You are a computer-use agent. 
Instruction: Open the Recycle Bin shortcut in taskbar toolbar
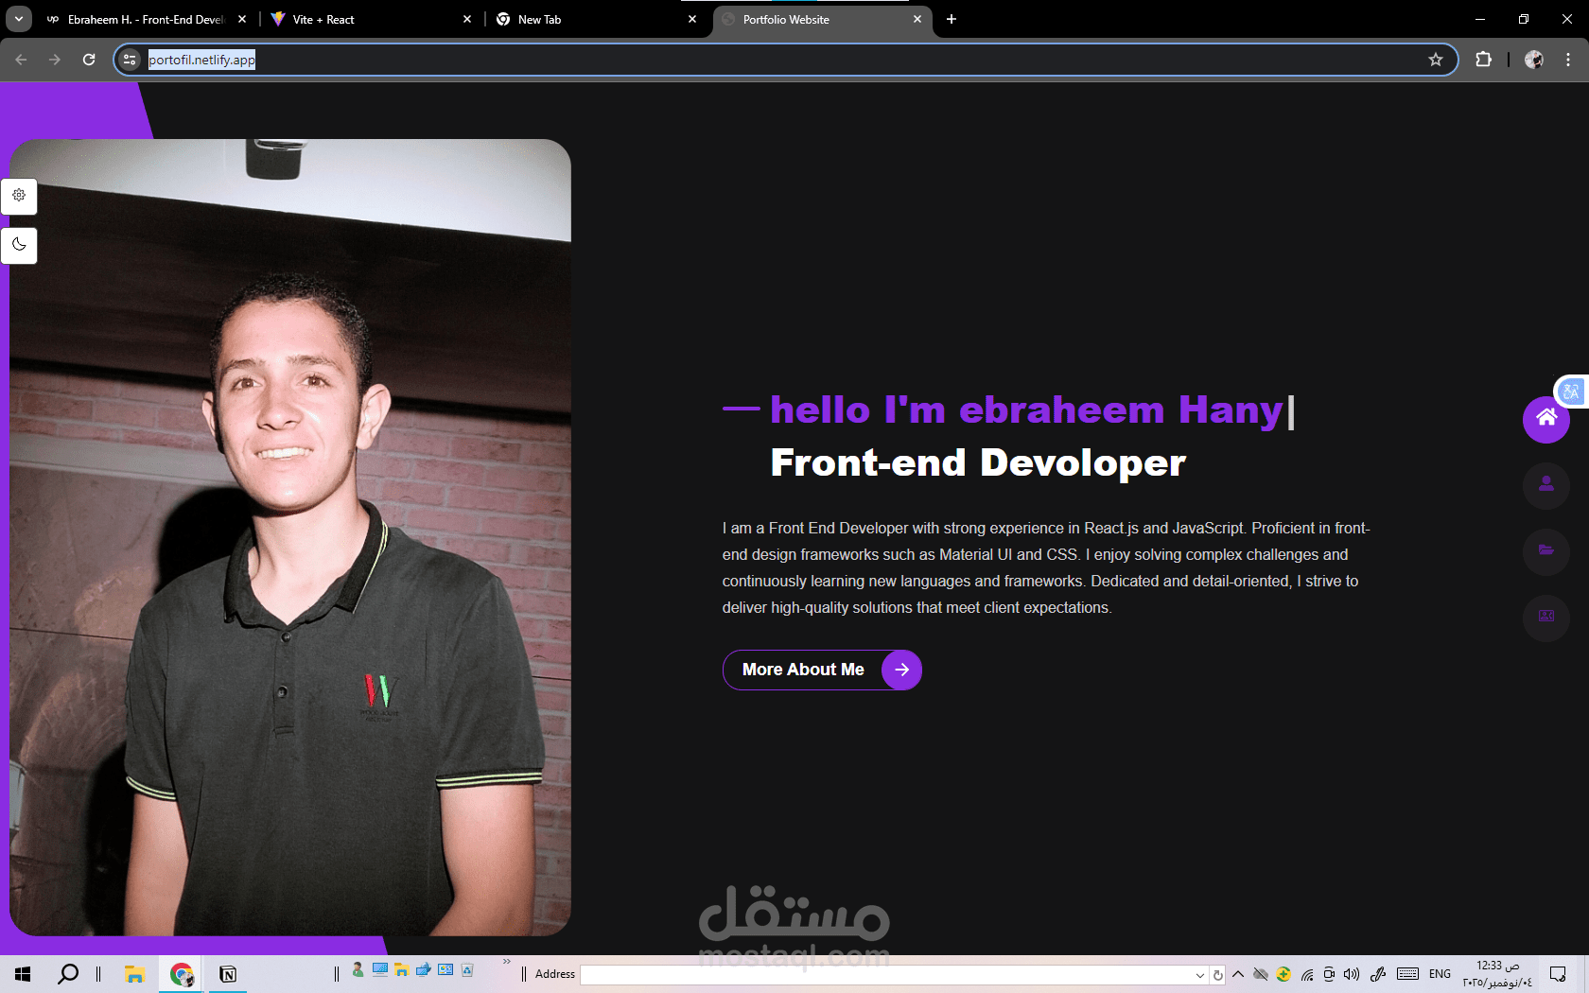coord(467,969)
